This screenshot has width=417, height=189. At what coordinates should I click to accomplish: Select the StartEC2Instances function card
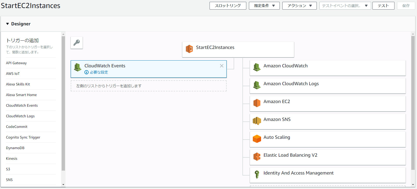[x=238, y=49]
